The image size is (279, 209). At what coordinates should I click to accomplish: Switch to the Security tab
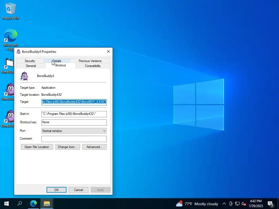pyautogui.click(x=30, y=61)
